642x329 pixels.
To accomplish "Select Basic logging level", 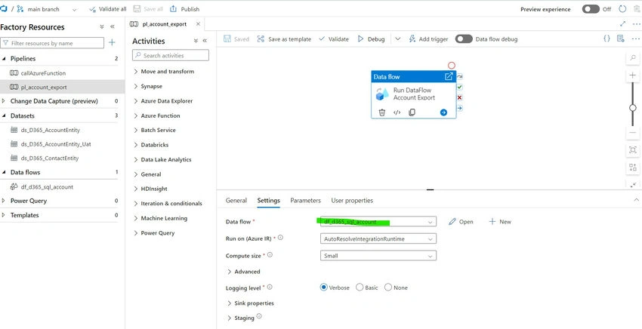I will (x=360, y=287).
